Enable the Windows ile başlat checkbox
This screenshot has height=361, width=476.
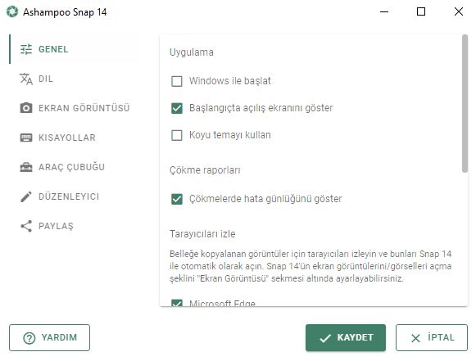(x=177, y=81)
